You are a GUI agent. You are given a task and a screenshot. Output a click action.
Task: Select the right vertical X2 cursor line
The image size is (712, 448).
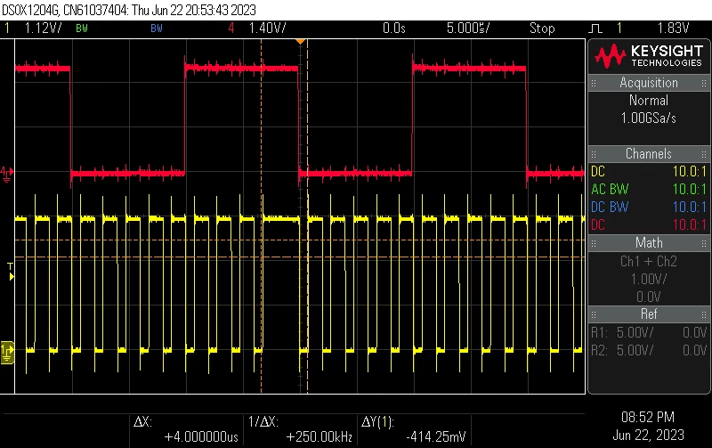click(307, 216)
